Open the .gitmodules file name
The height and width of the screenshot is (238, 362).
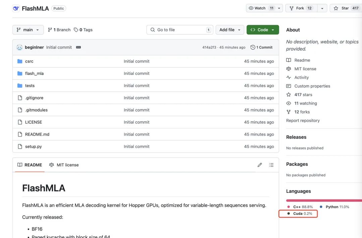(x=36, y=110)
